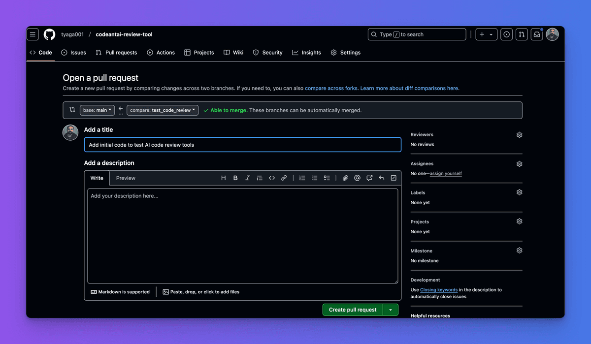Apply italic formatting in the description toolbar
The width and height of the screenshot is (591, 344).
pos(247,178)
